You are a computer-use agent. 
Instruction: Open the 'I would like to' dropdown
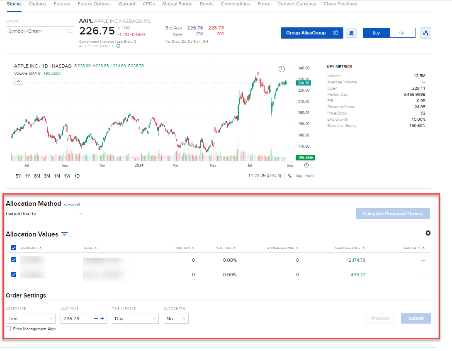61,214
